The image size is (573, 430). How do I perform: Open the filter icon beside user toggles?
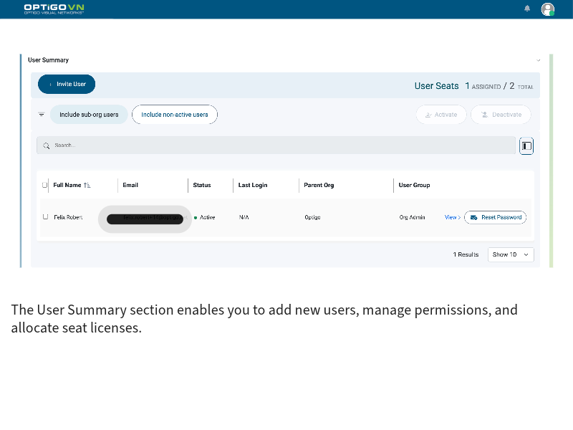coord(41,114)
